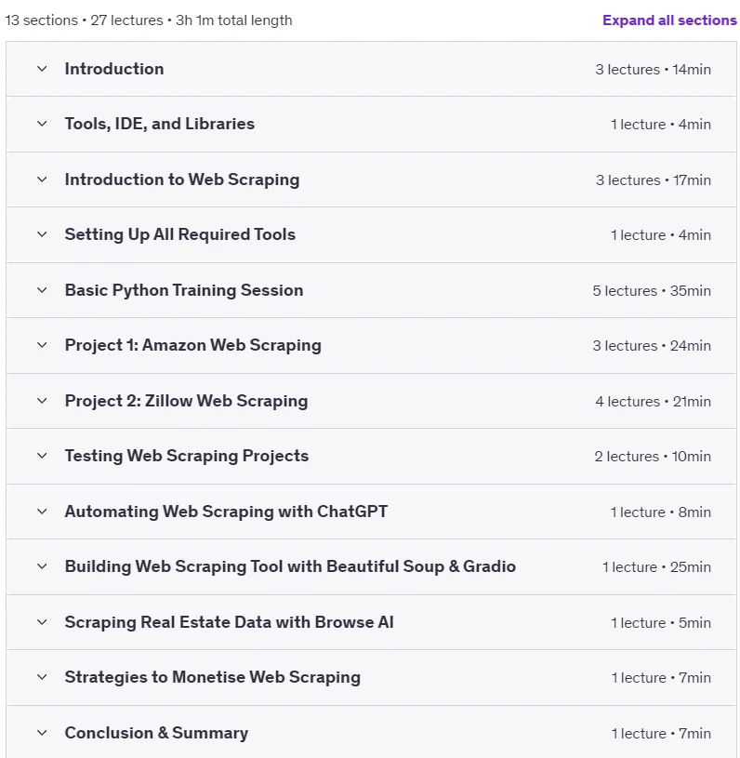Image resolution: width=740 pixels, height=758 pixels.
Task: Click chevron next to Tools, IDE, and Libraries
Action: pyautogui.click(x=42, y=124)
